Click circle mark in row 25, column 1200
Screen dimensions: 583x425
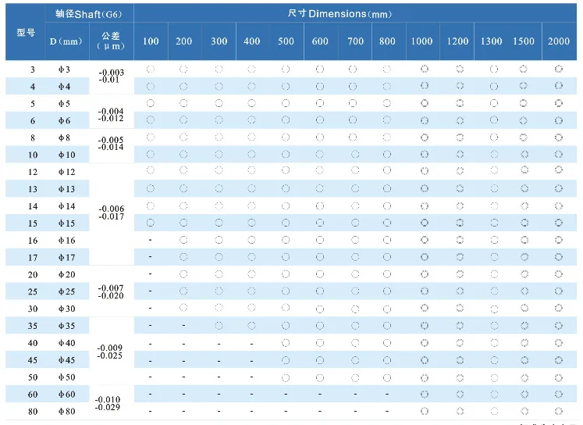[460, 291]
